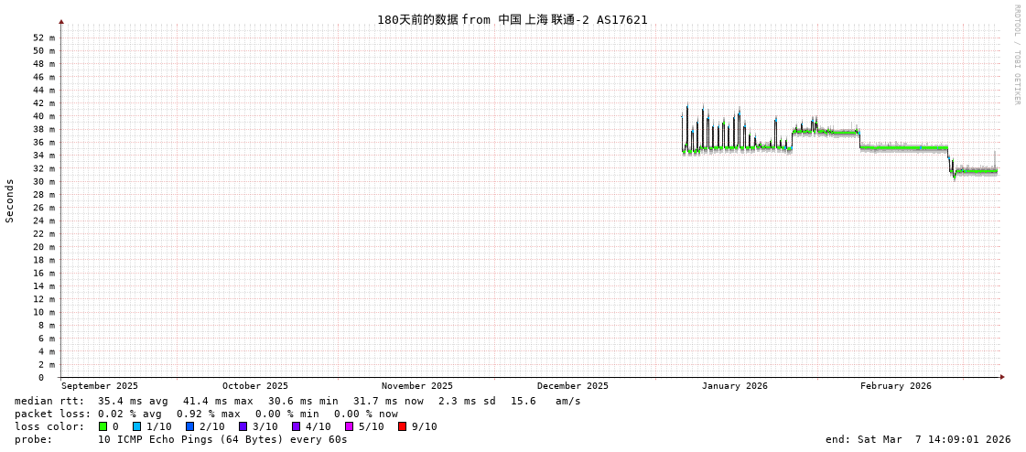Click the vertical Seconds axis label

10,200
